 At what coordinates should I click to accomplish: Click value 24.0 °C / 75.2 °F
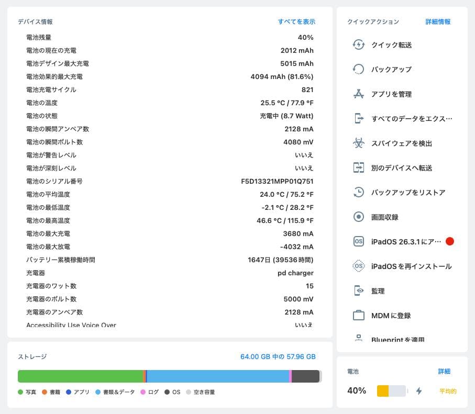(x=286, y=194)
